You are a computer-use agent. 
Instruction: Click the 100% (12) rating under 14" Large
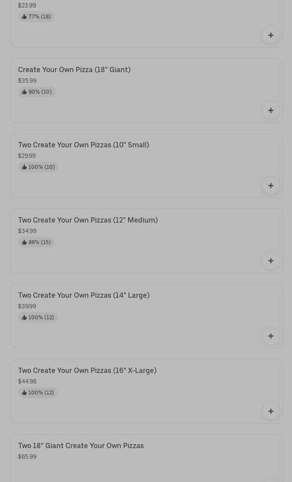point(38,317)
